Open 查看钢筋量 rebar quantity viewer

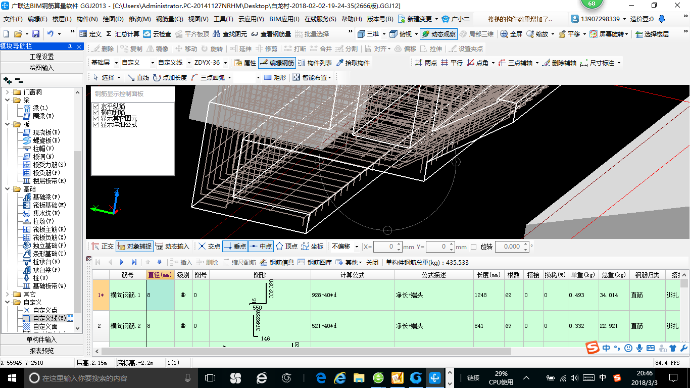(271, 34)
